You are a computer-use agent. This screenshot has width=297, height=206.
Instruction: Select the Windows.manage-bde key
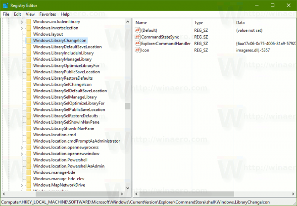(54, 172)
